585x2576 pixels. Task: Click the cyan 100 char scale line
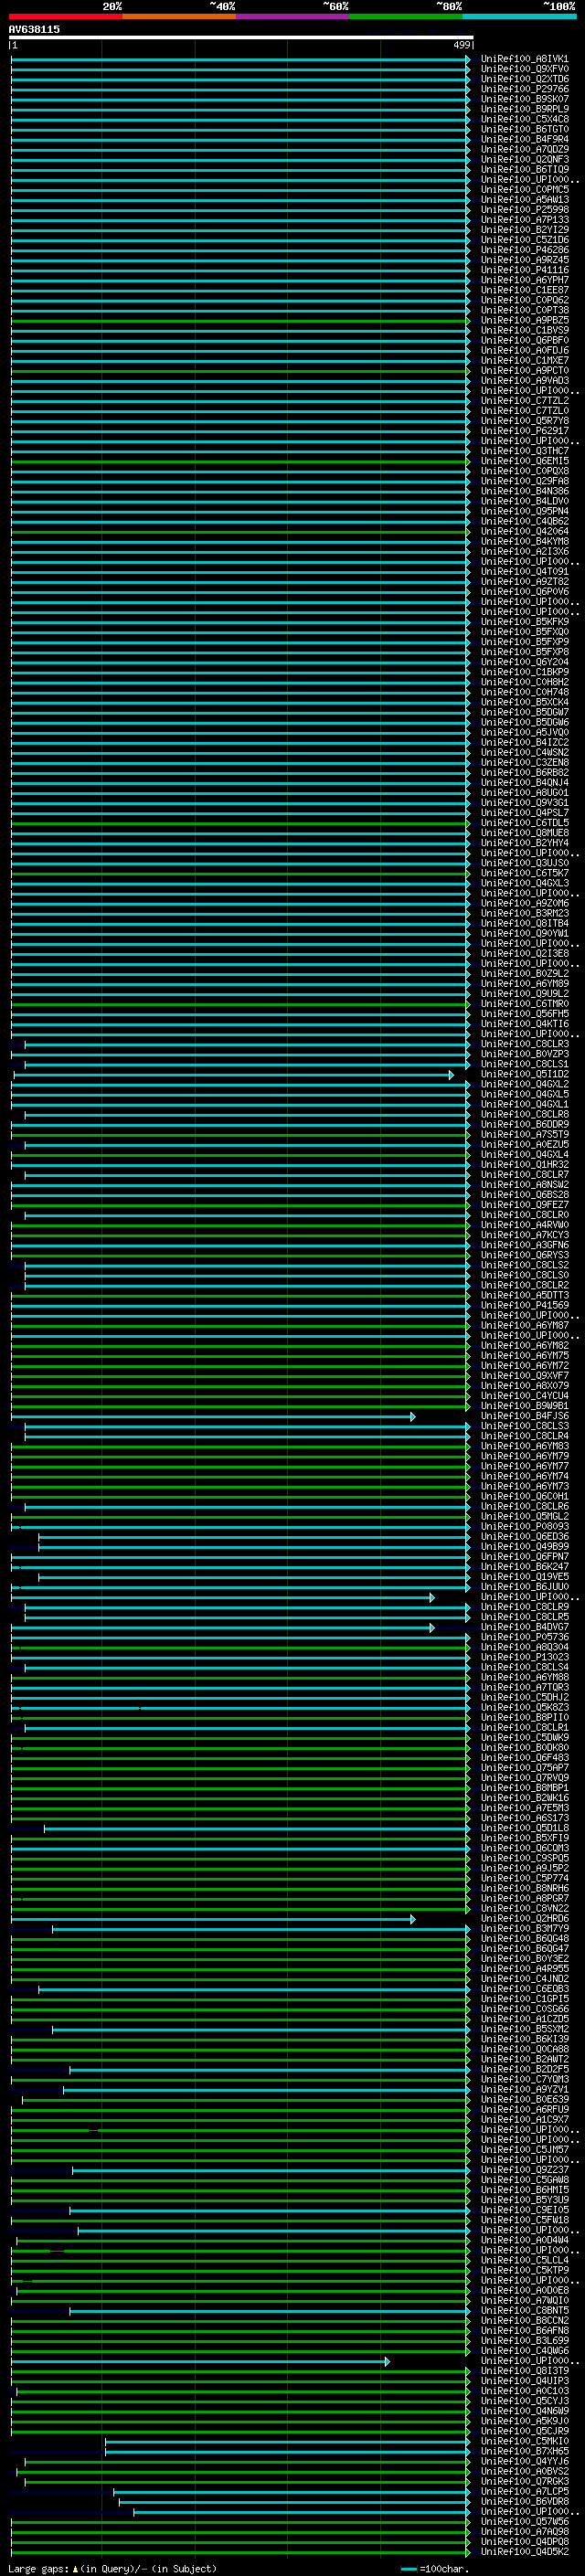point(409,2569)
